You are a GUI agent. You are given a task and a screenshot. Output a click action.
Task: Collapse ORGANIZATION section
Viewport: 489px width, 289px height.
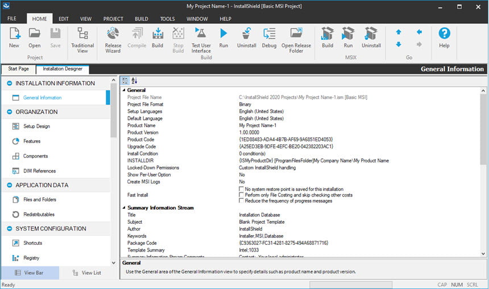[x=9, y=112]
